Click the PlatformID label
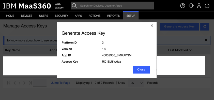Screen dimensions: 214x100 pyautogui.click(x=69, y=43)
